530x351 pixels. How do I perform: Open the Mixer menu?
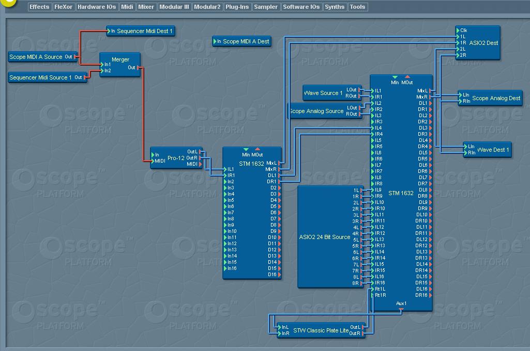click(146, 7)
